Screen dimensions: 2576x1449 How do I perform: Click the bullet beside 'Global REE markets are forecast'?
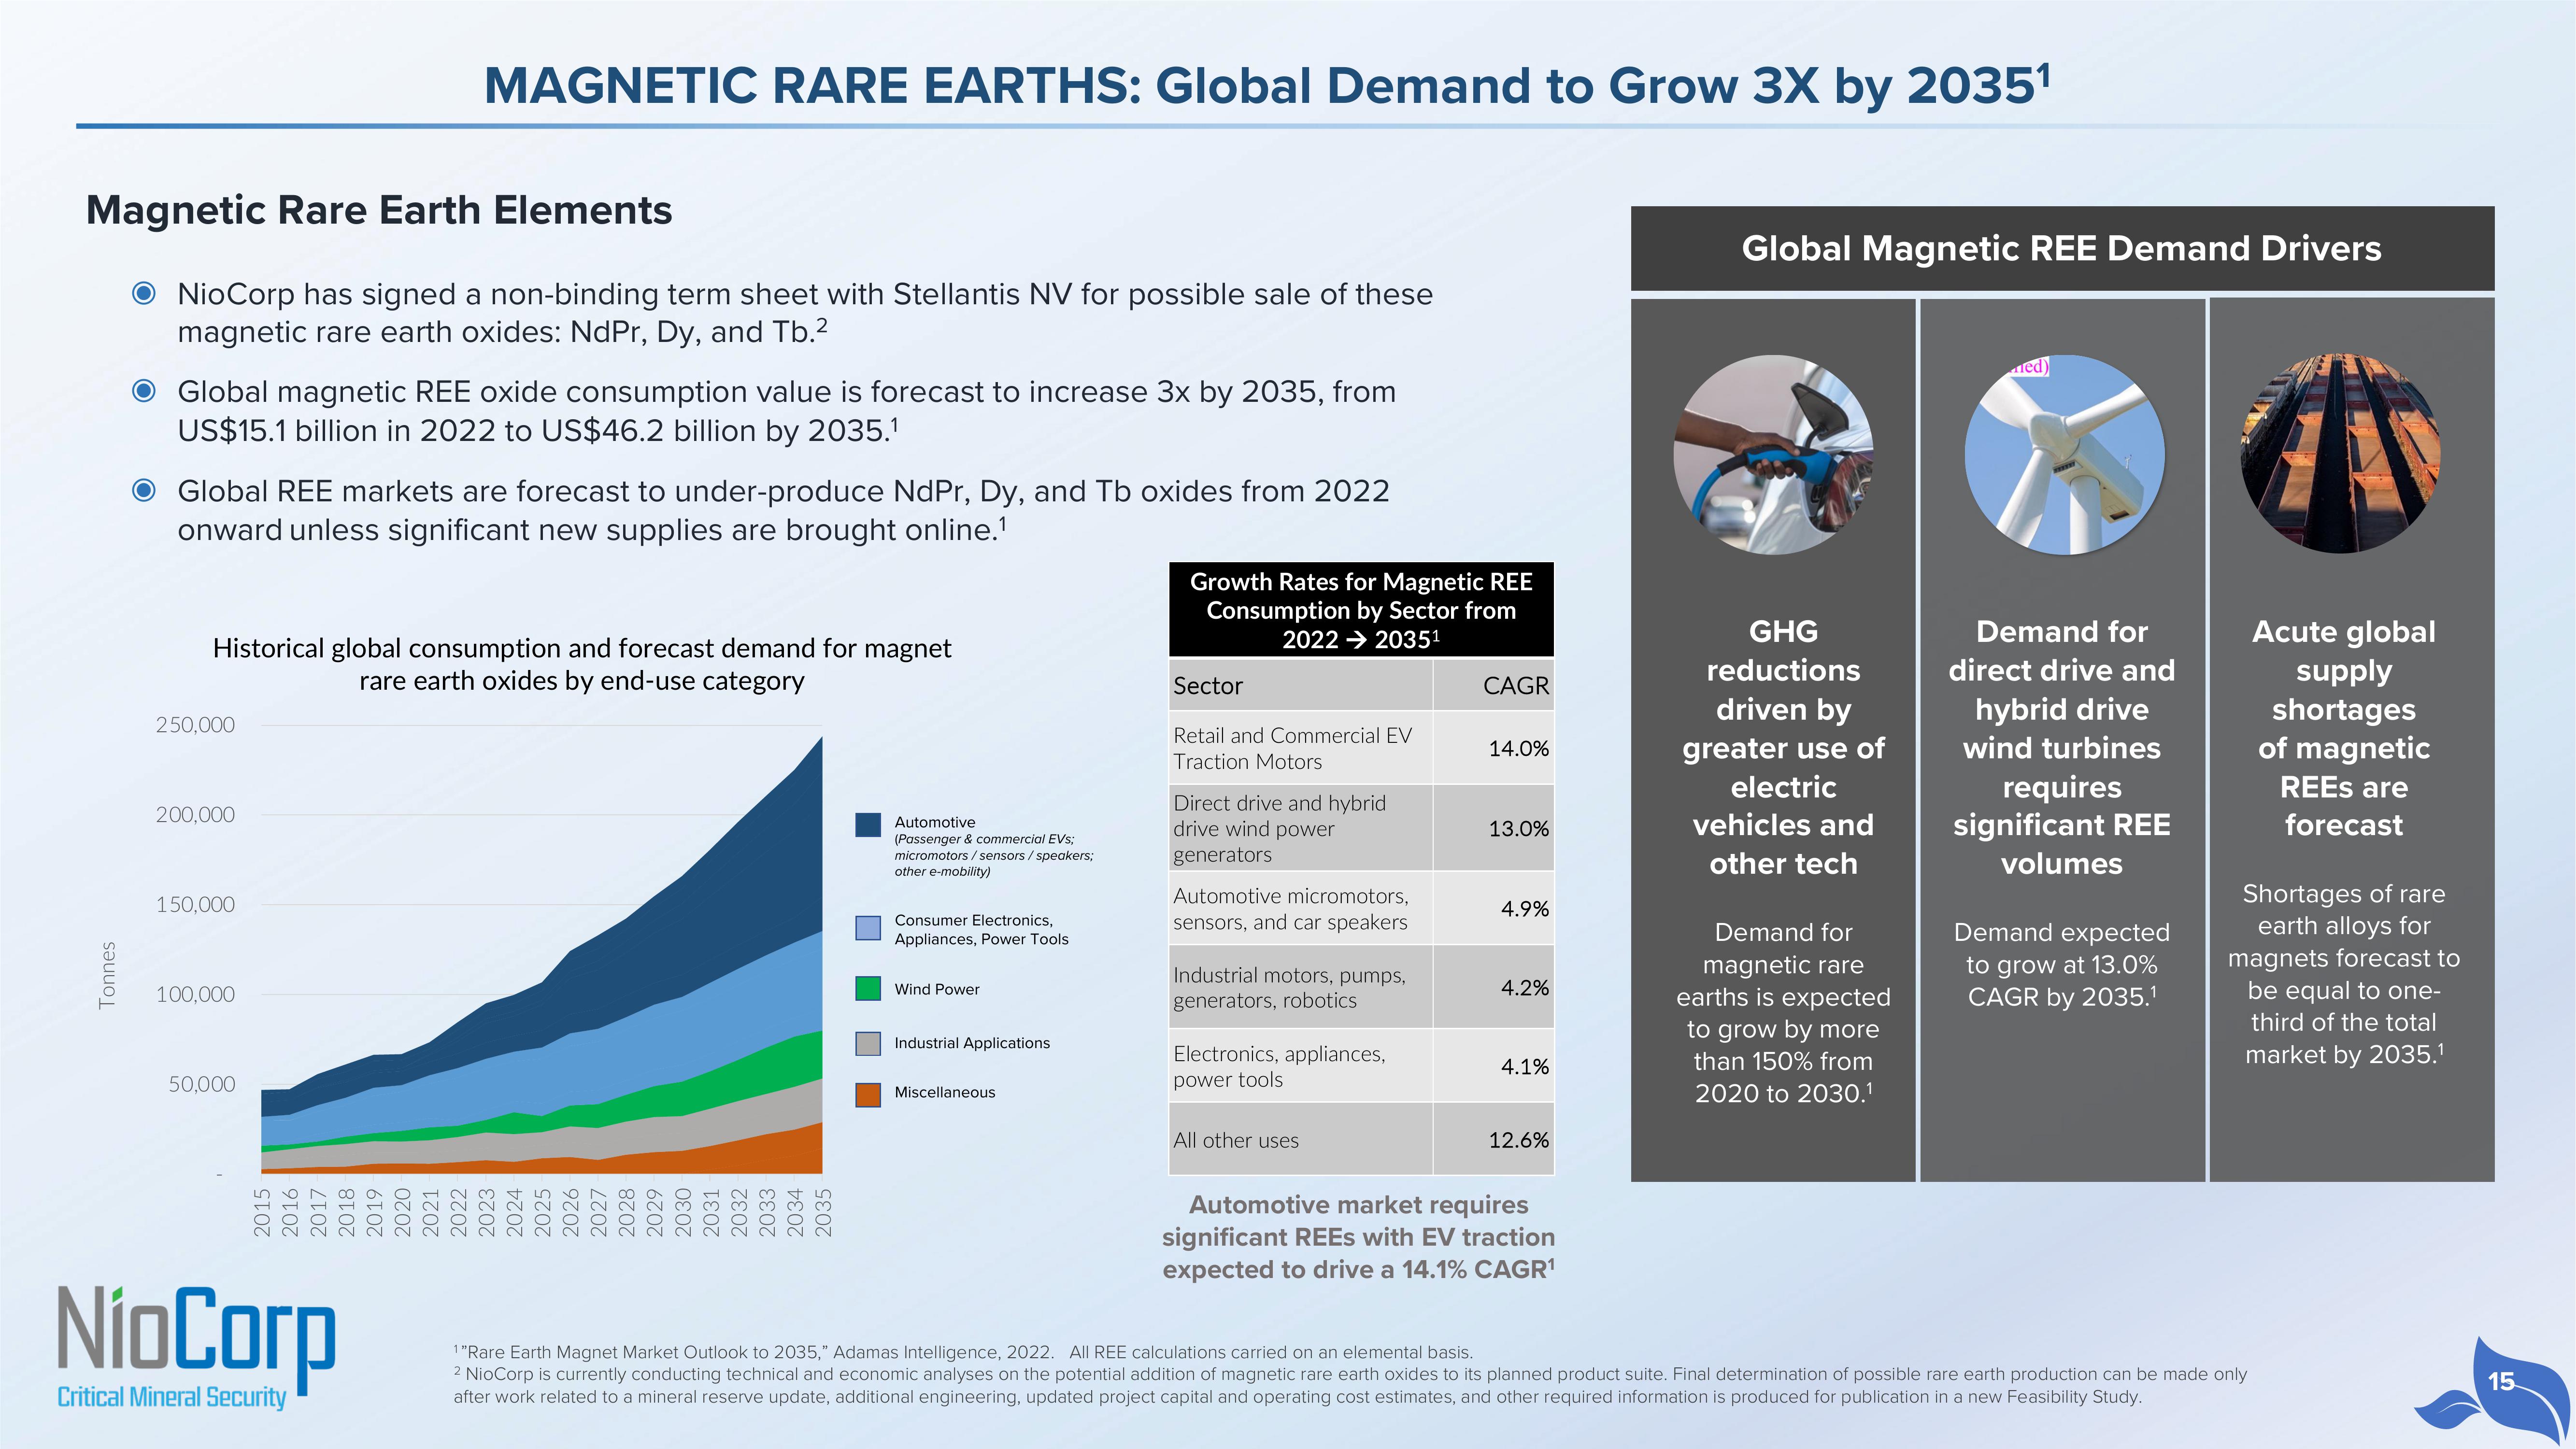pyautogui.click(x=144, y=490)
